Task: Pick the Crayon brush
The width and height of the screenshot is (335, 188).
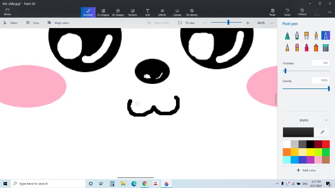Action: coord(307,48)
